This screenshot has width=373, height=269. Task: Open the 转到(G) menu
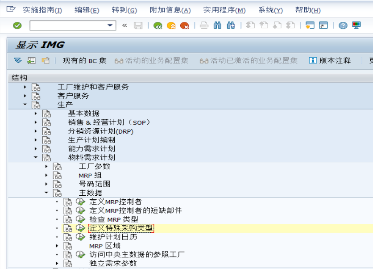[x=124, y=10]
